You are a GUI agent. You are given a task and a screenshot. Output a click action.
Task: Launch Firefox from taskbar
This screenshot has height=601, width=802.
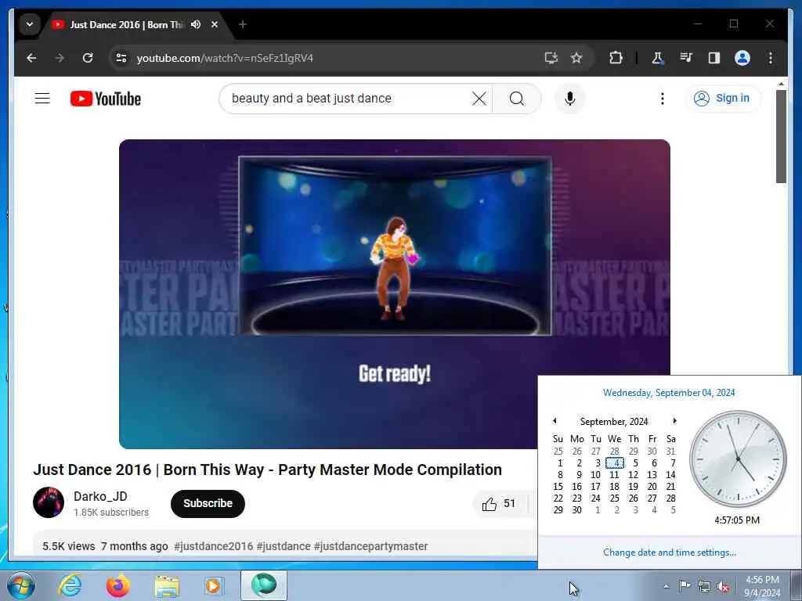[118, 585]
